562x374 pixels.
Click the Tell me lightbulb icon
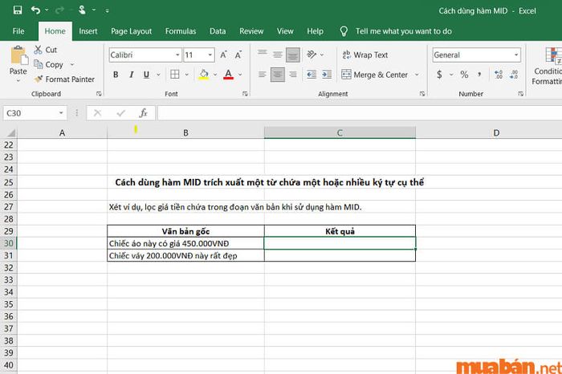point(344,31)
